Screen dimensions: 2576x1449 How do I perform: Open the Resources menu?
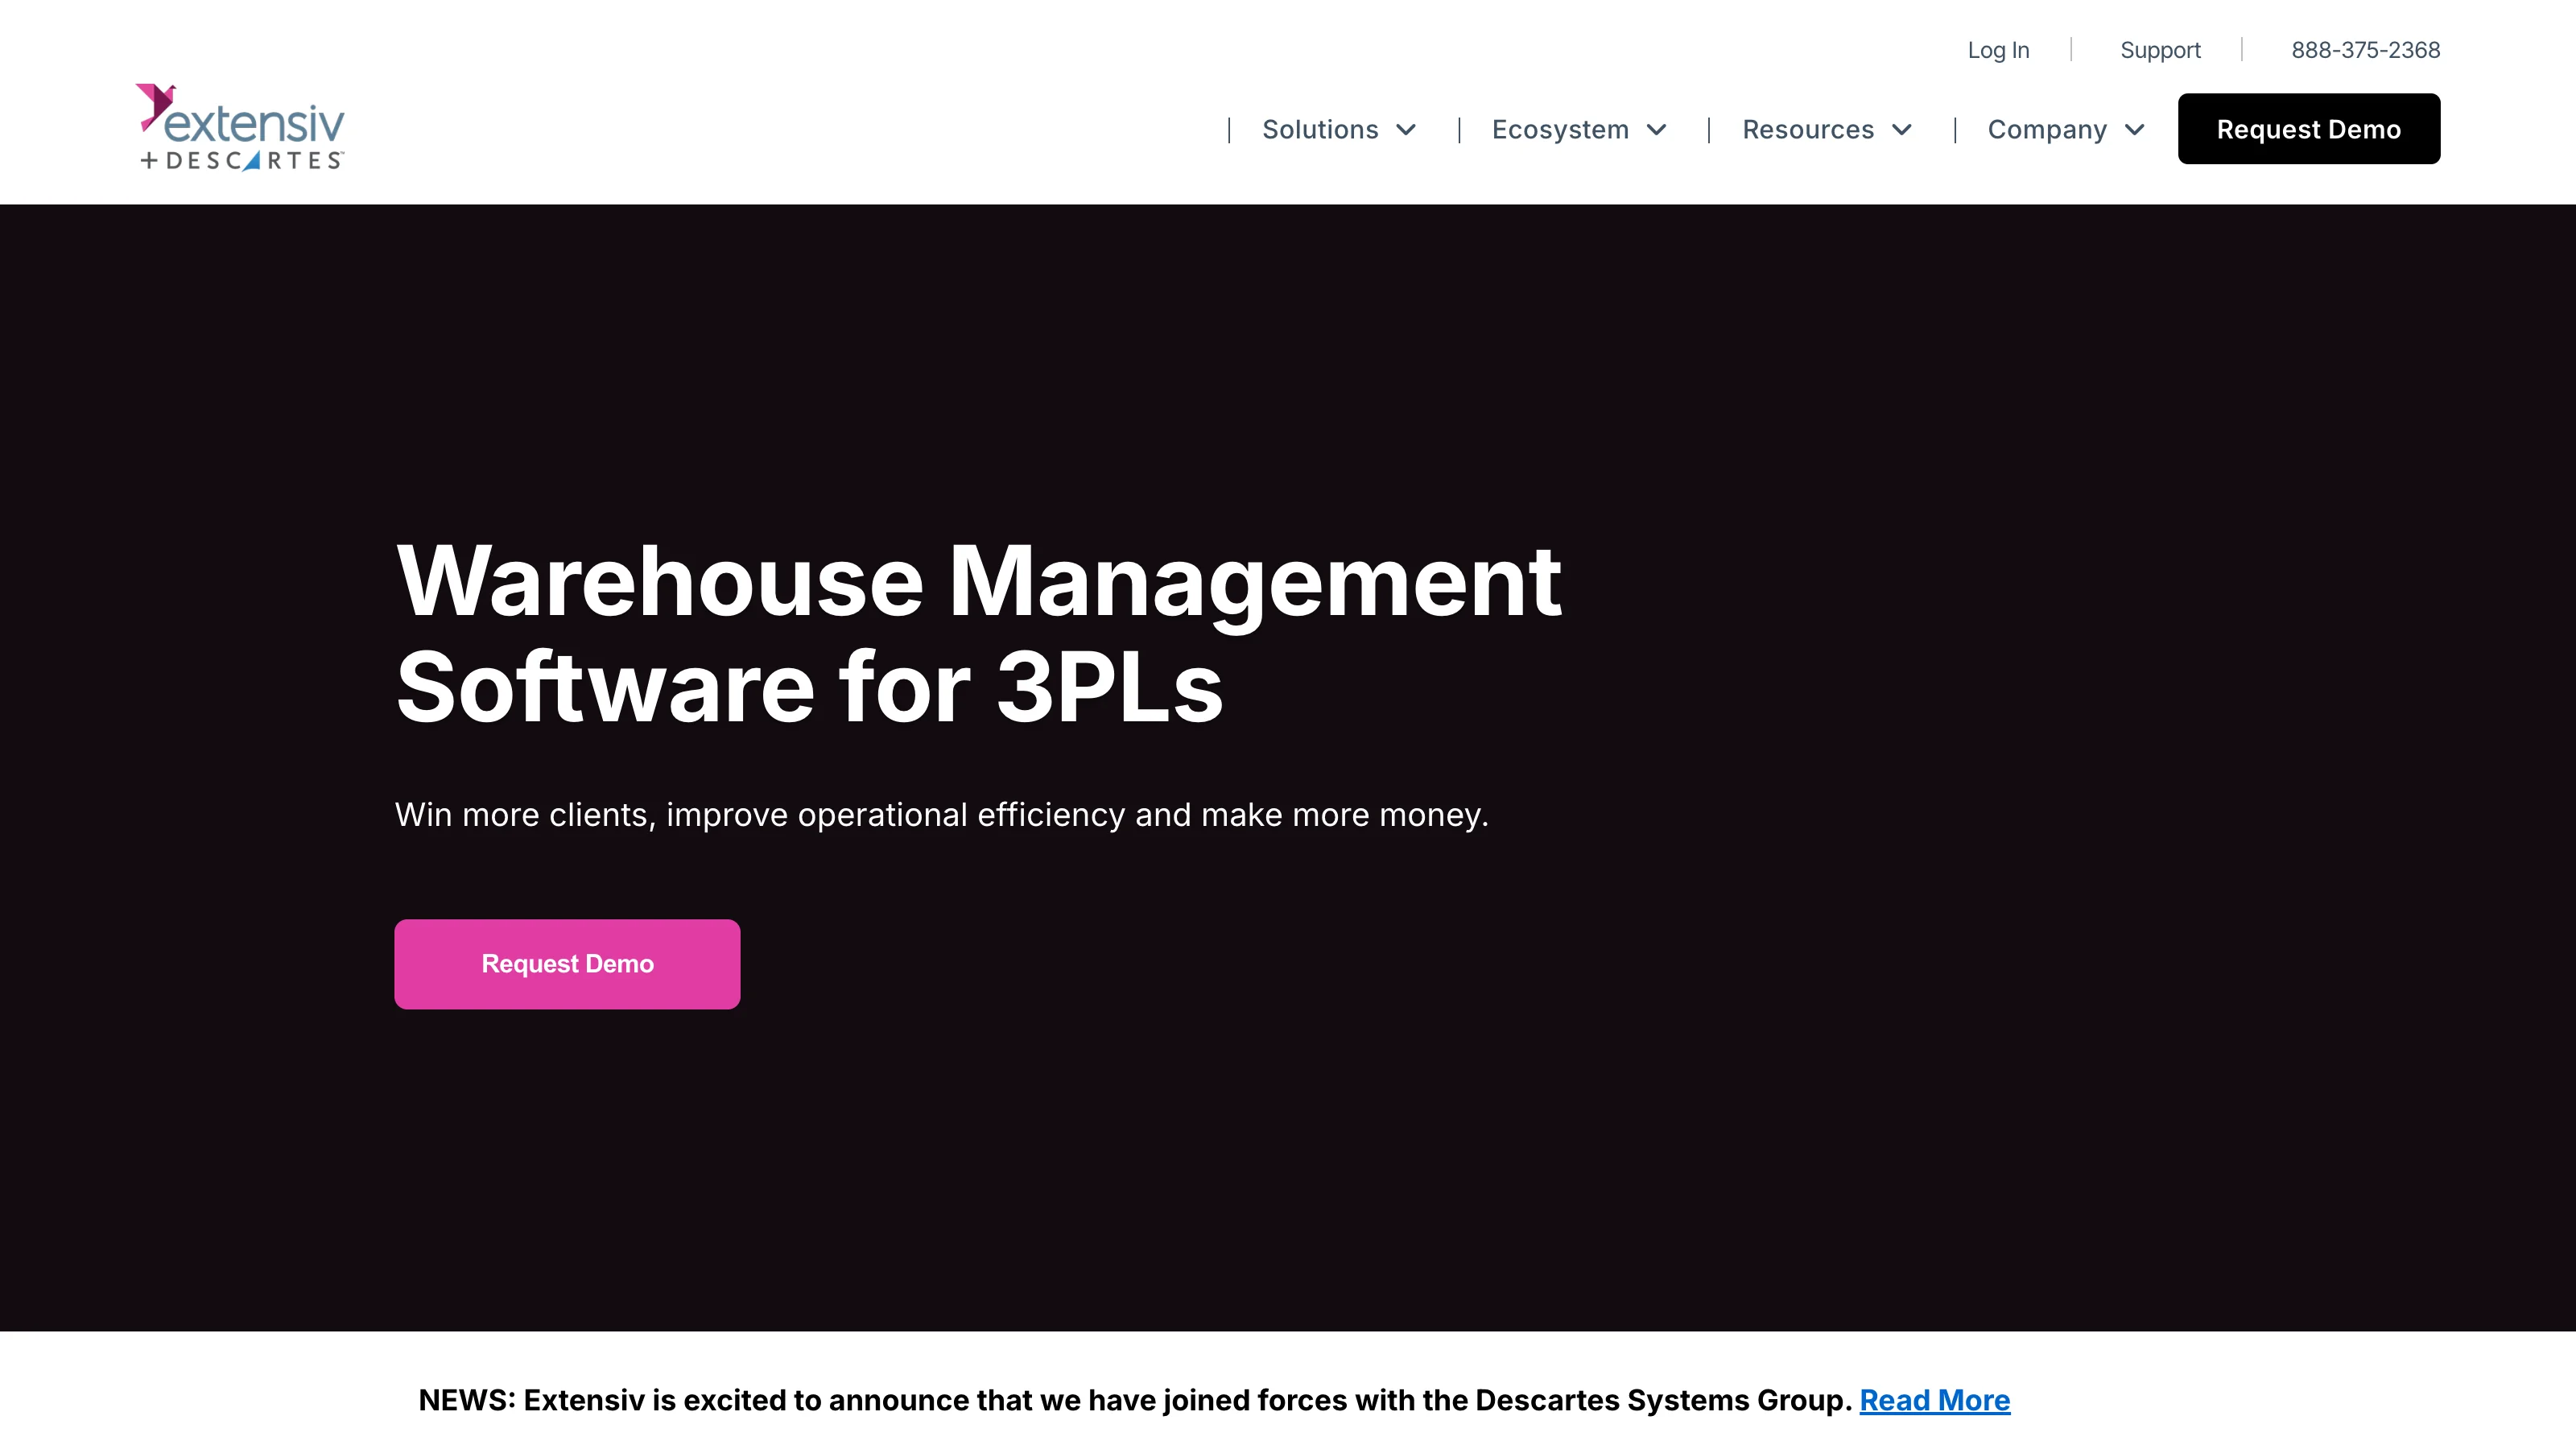1808,130
